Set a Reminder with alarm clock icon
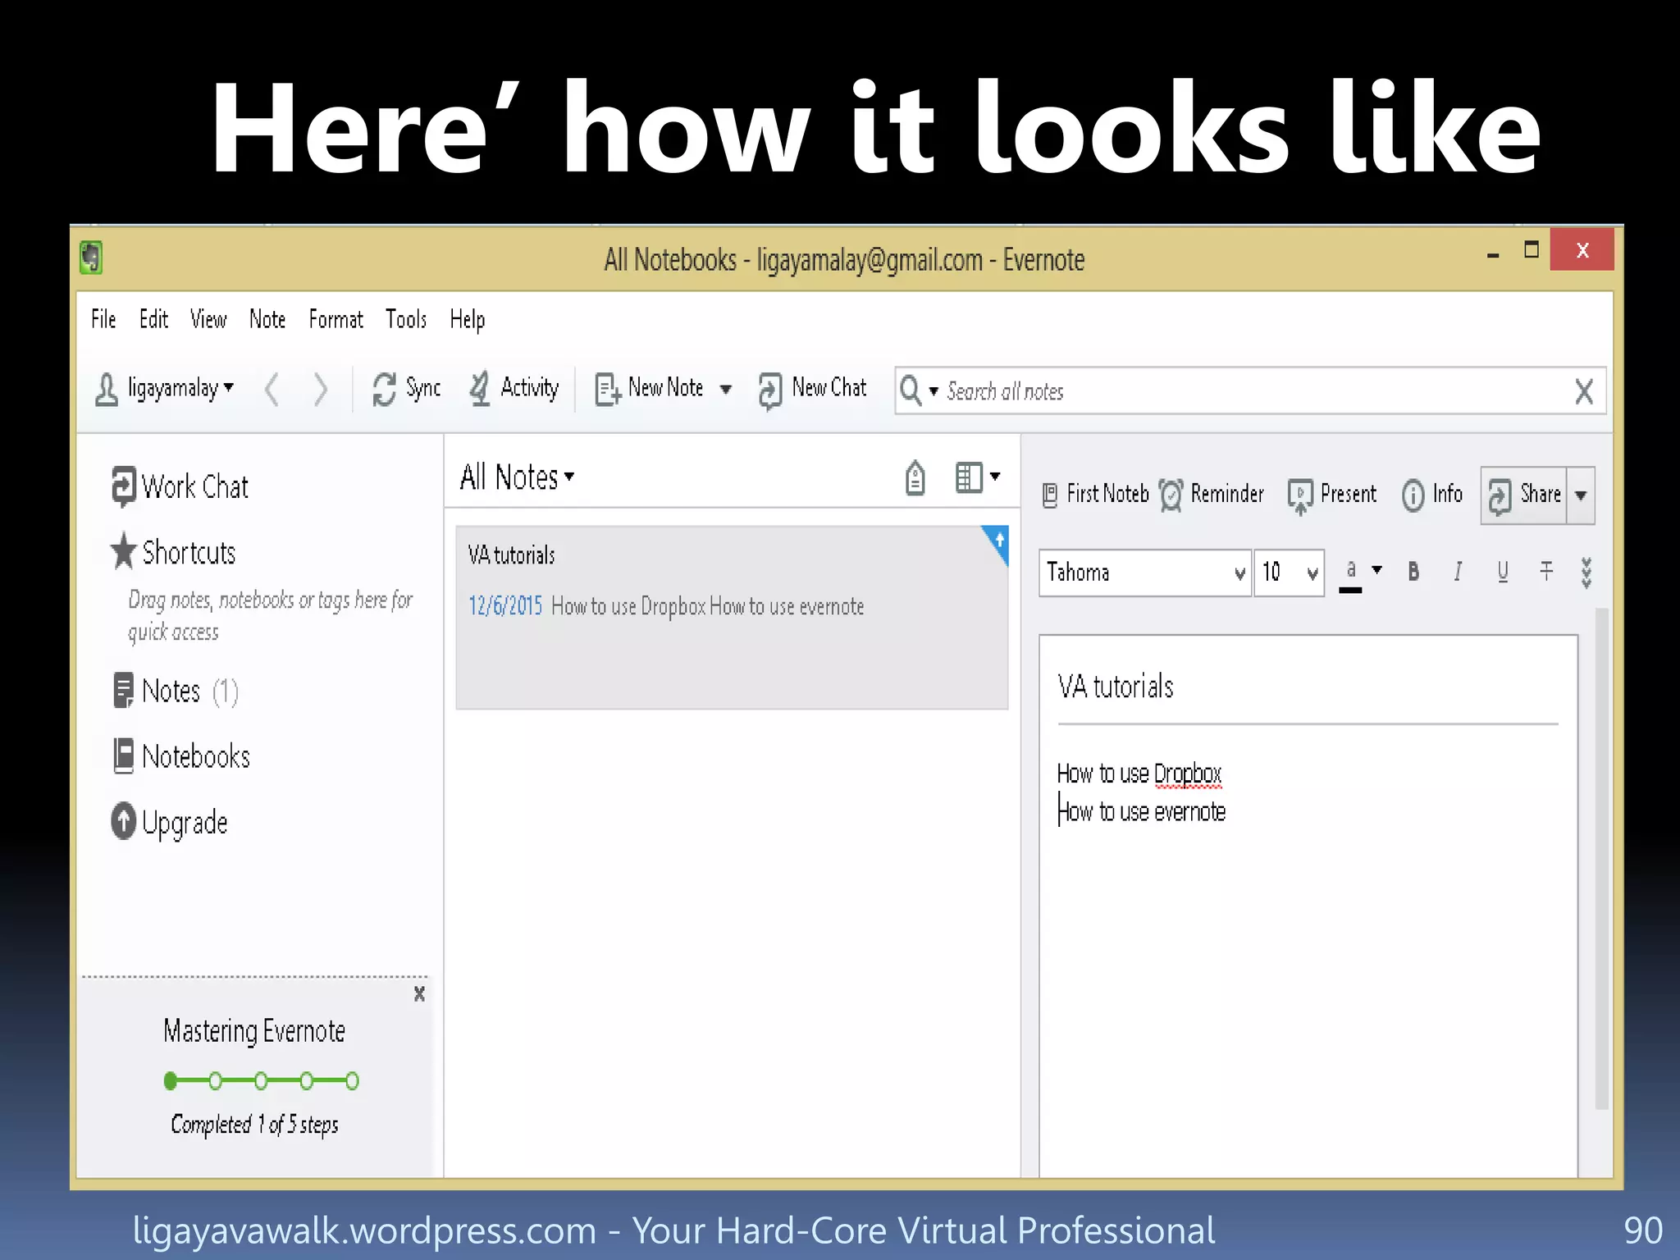 pos(1171,495)
